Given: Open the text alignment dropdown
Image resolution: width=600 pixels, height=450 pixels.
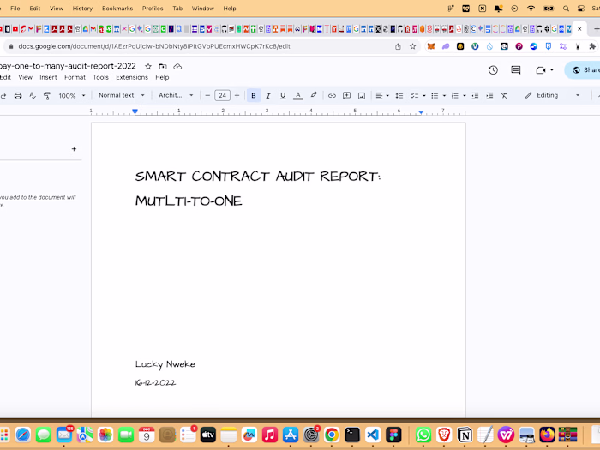Looking at the screenshot, I should click(382, 96).
